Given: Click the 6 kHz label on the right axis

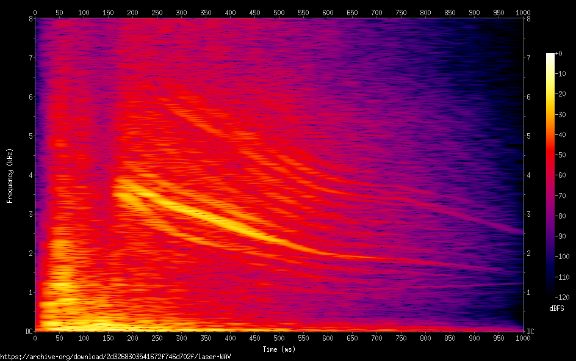Looking at the screenshot, I should click(529, 97).
